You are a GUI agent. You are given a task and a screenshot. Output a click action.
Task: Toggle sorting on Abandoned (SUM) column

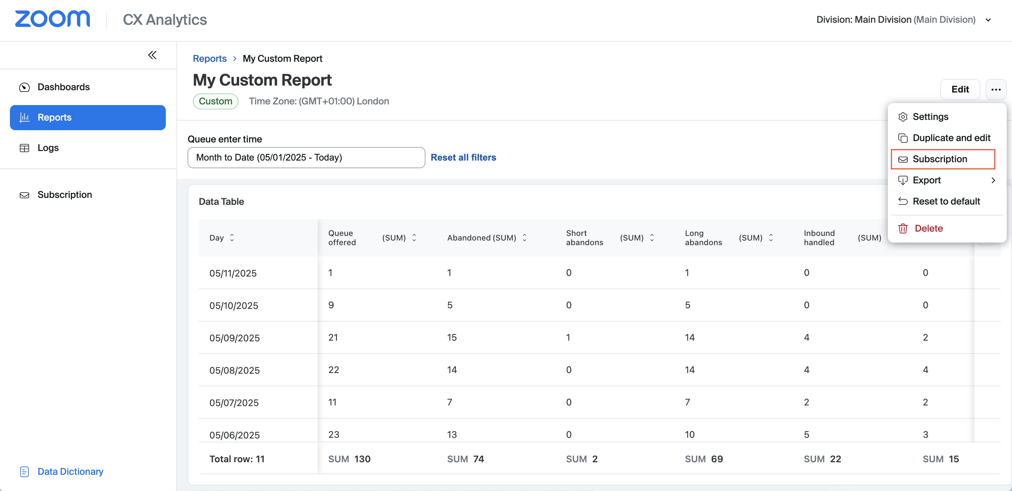[524, 238]
